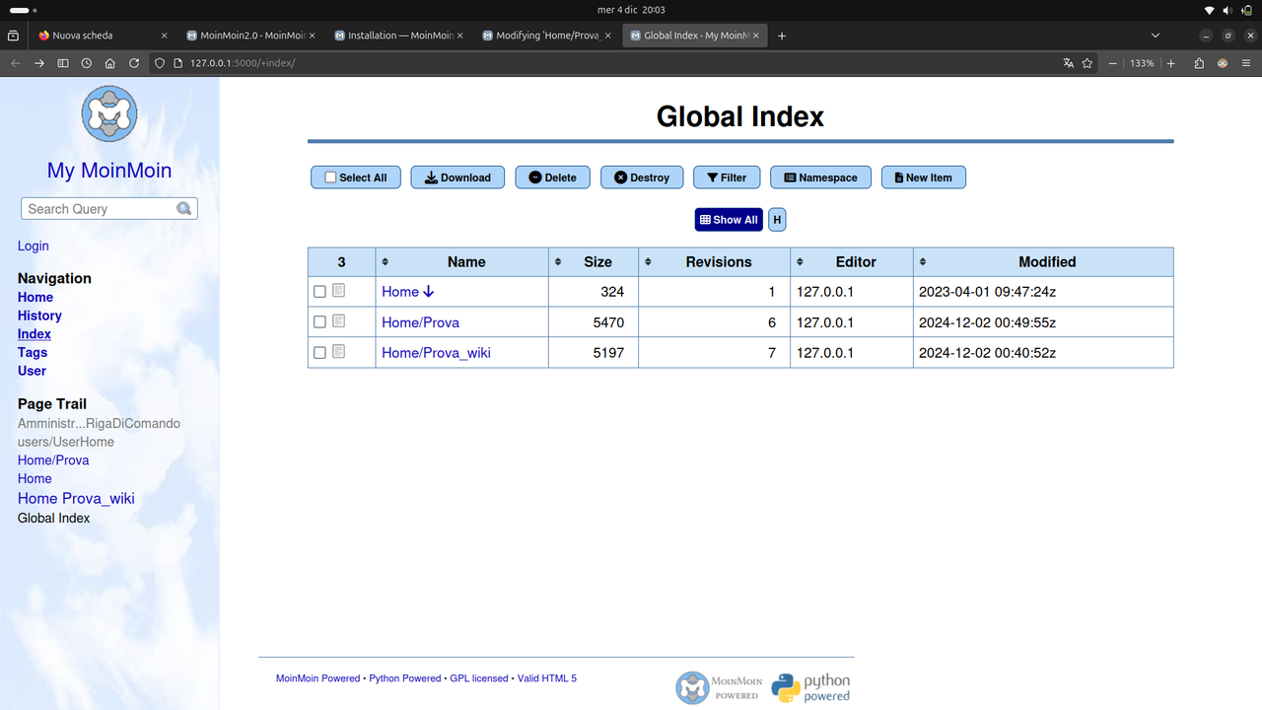Screen dimensions: 1262x710
Task: Filter index by letter H
Action: [777, 220]
